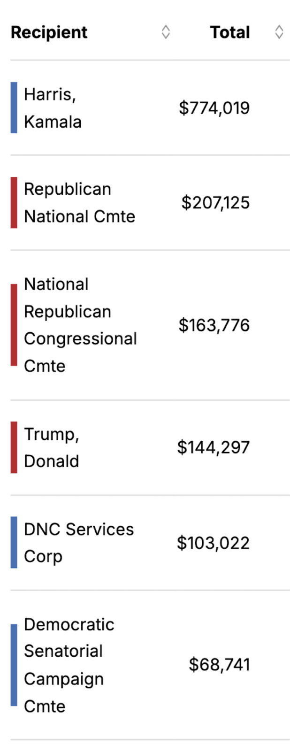Open Democratic Senatorial Campaign Cmte recipient
This screenshot has height=752, width=290.
click(x=69, y=665)
